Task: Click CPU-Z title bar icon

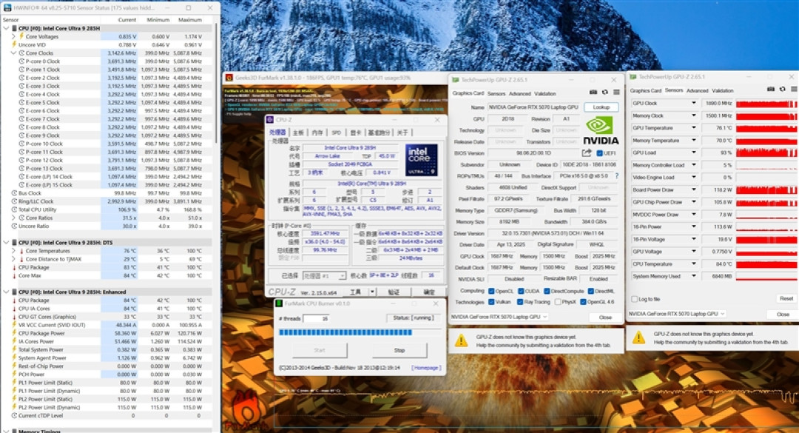Action: point(270,120)
